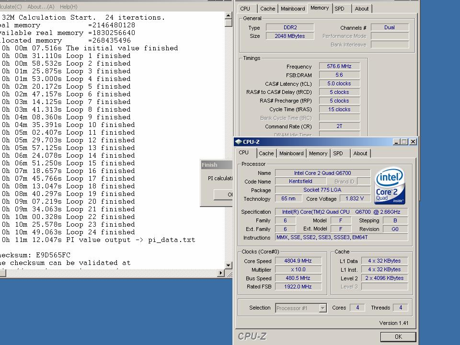460x345 pixels.
Task: Click the PI value output pi_data.txt line
Action: tap(98, 240)
